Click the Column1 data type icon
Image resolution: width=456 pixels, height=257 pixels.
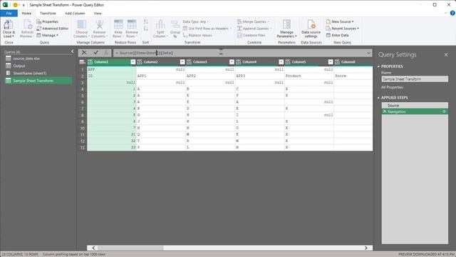pyautogui.click(x=90, y=62)
